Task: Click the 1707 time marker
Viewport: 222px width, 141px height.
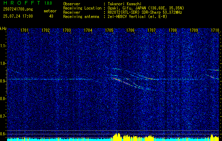Action: click(151, 30)
